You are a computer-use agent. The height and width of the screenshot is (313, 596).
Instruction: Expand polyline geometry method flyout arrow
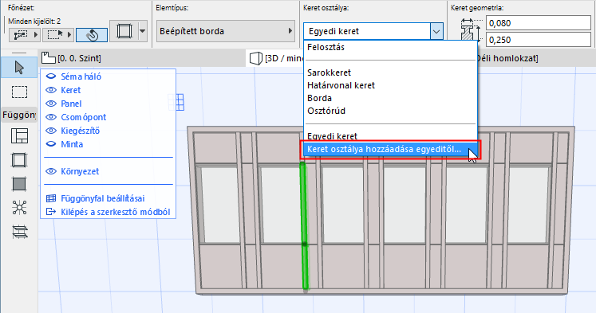click(36, 35)
